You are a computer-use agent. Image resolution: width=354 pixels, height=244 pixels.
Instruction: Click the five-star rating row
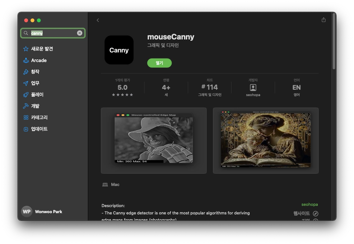click(122, 95)
